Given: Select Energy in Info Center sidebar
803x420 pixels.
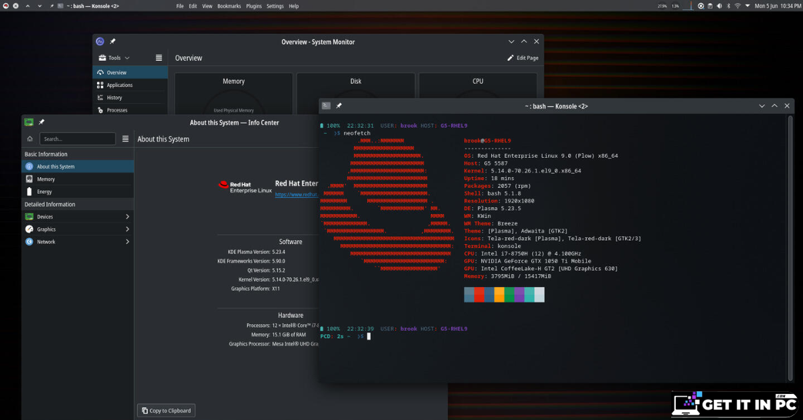Looking at the screenshot, I should tap(78, 191).
